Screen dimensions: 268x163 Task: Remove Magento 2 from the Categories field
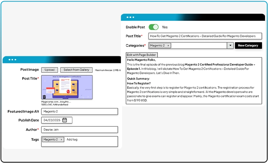(x=168, y=46)
